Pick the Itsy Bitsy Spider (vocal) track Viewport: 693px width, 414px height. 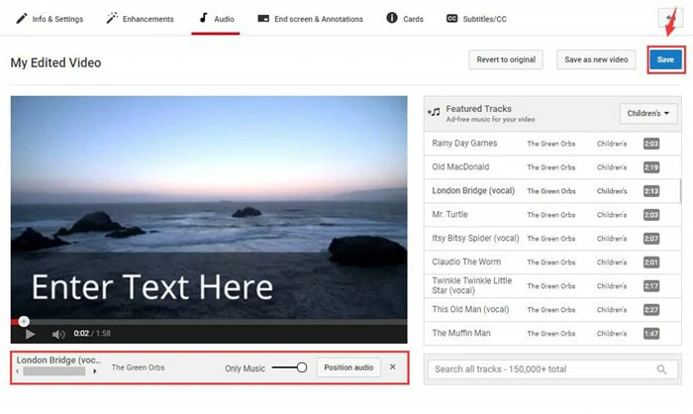tap(551, 239)
